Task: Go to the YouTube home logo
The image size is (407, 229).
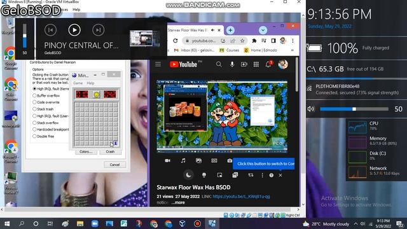Action: pyautogui.click(x=183, y=64)
